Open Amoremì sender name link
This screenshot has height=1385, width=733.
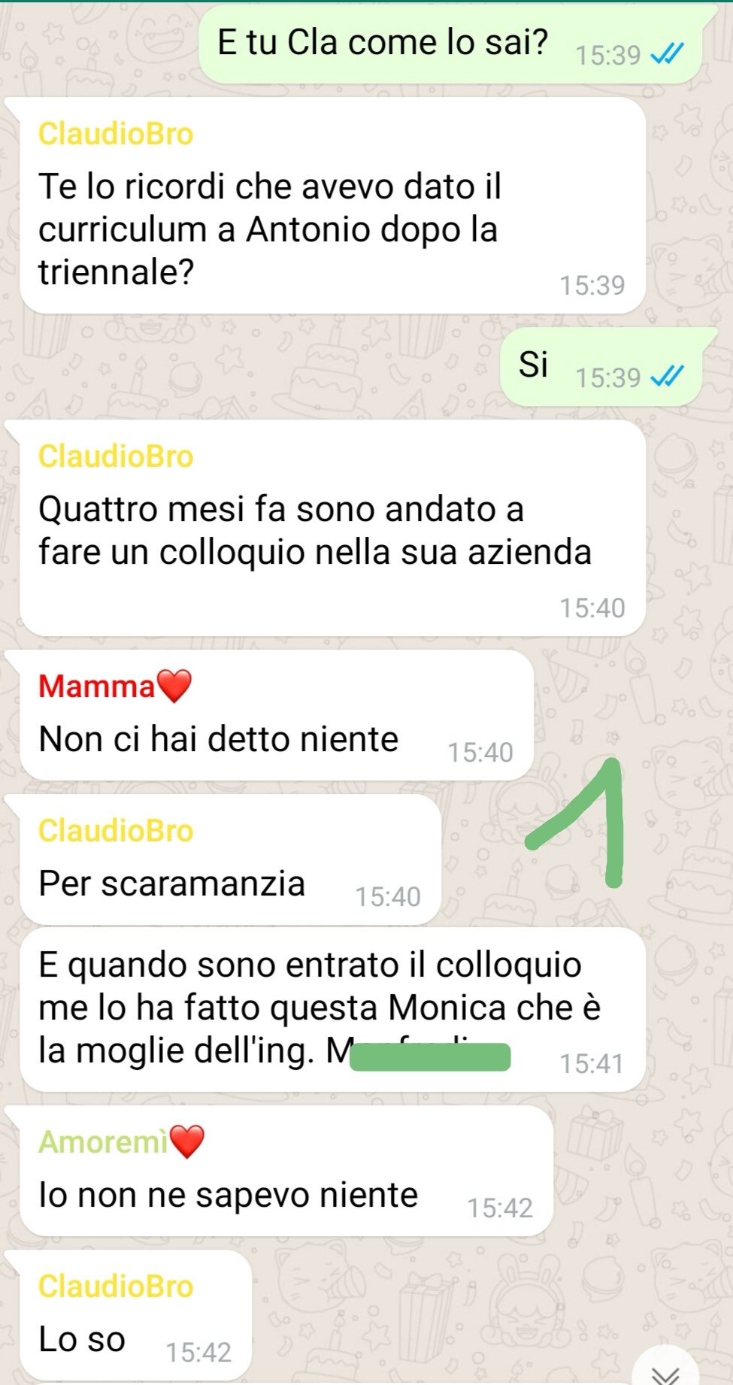(x=103, y=1141)
